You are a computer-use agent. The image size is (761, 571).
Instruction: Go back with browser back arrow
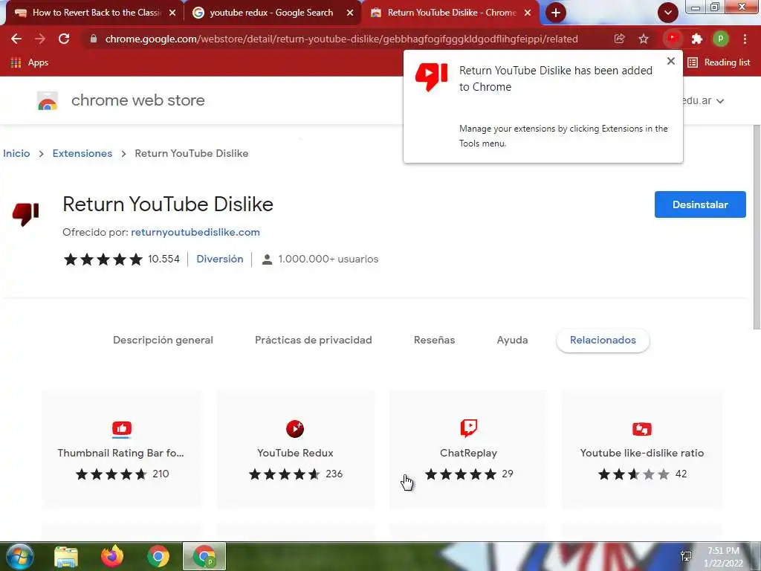click(16, 39)
